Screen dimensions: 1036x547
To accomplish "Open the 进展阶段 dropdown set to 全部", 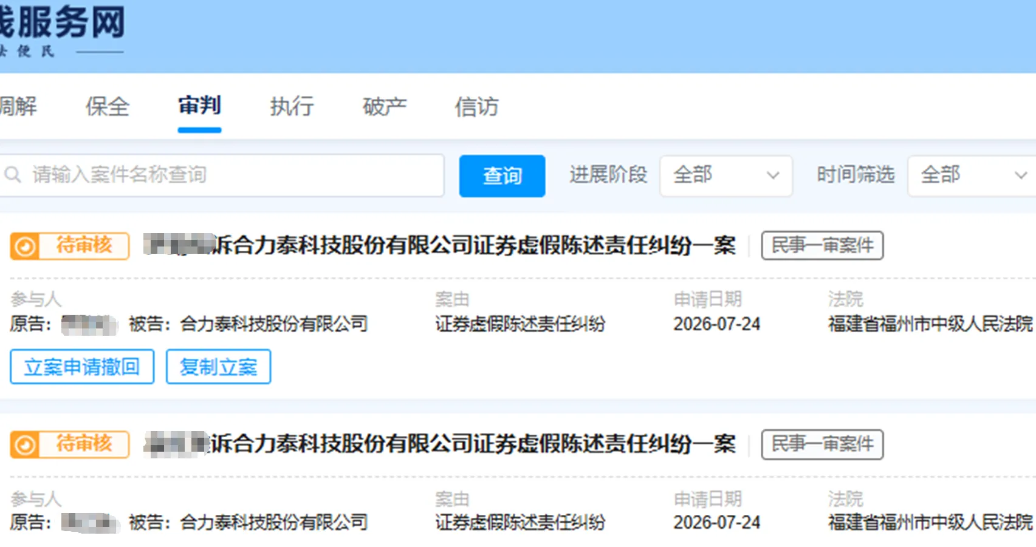I will [726, 175].
